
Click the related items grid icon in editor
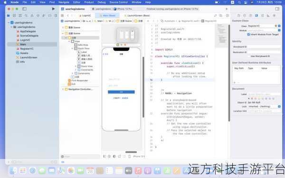pos(62,16)
